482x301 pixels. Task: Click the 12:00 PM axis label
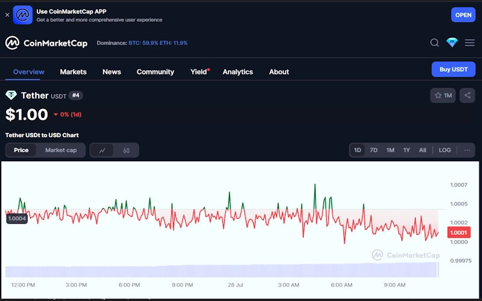pos(23,285)
